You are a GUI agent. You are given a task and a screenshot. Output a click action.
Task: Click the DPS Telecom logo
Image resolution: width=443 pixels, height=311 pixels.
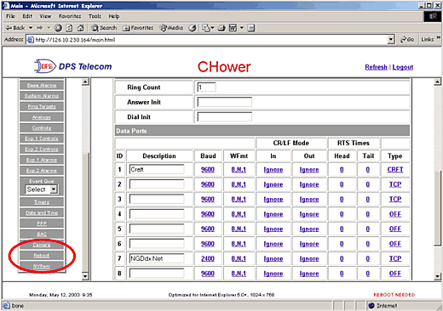tap(73, 66)
